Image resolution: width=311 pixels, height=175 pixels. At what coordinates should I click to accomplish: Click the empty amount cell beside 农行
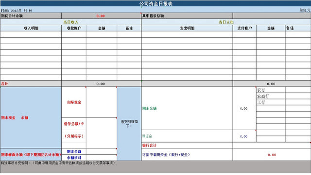pyautogui.click(x=298, y=90)
